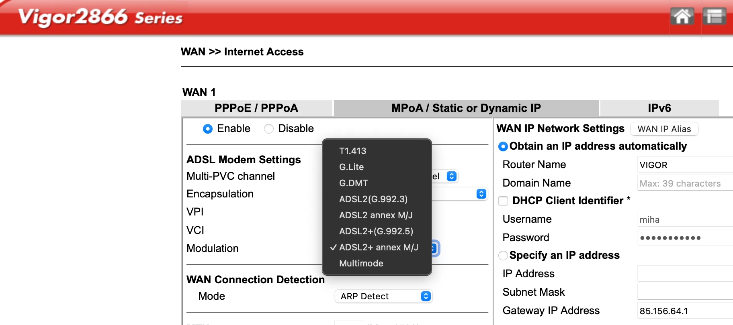
Task: Open the Multi-PVC channel dropdown
Action: pos(451,176)
